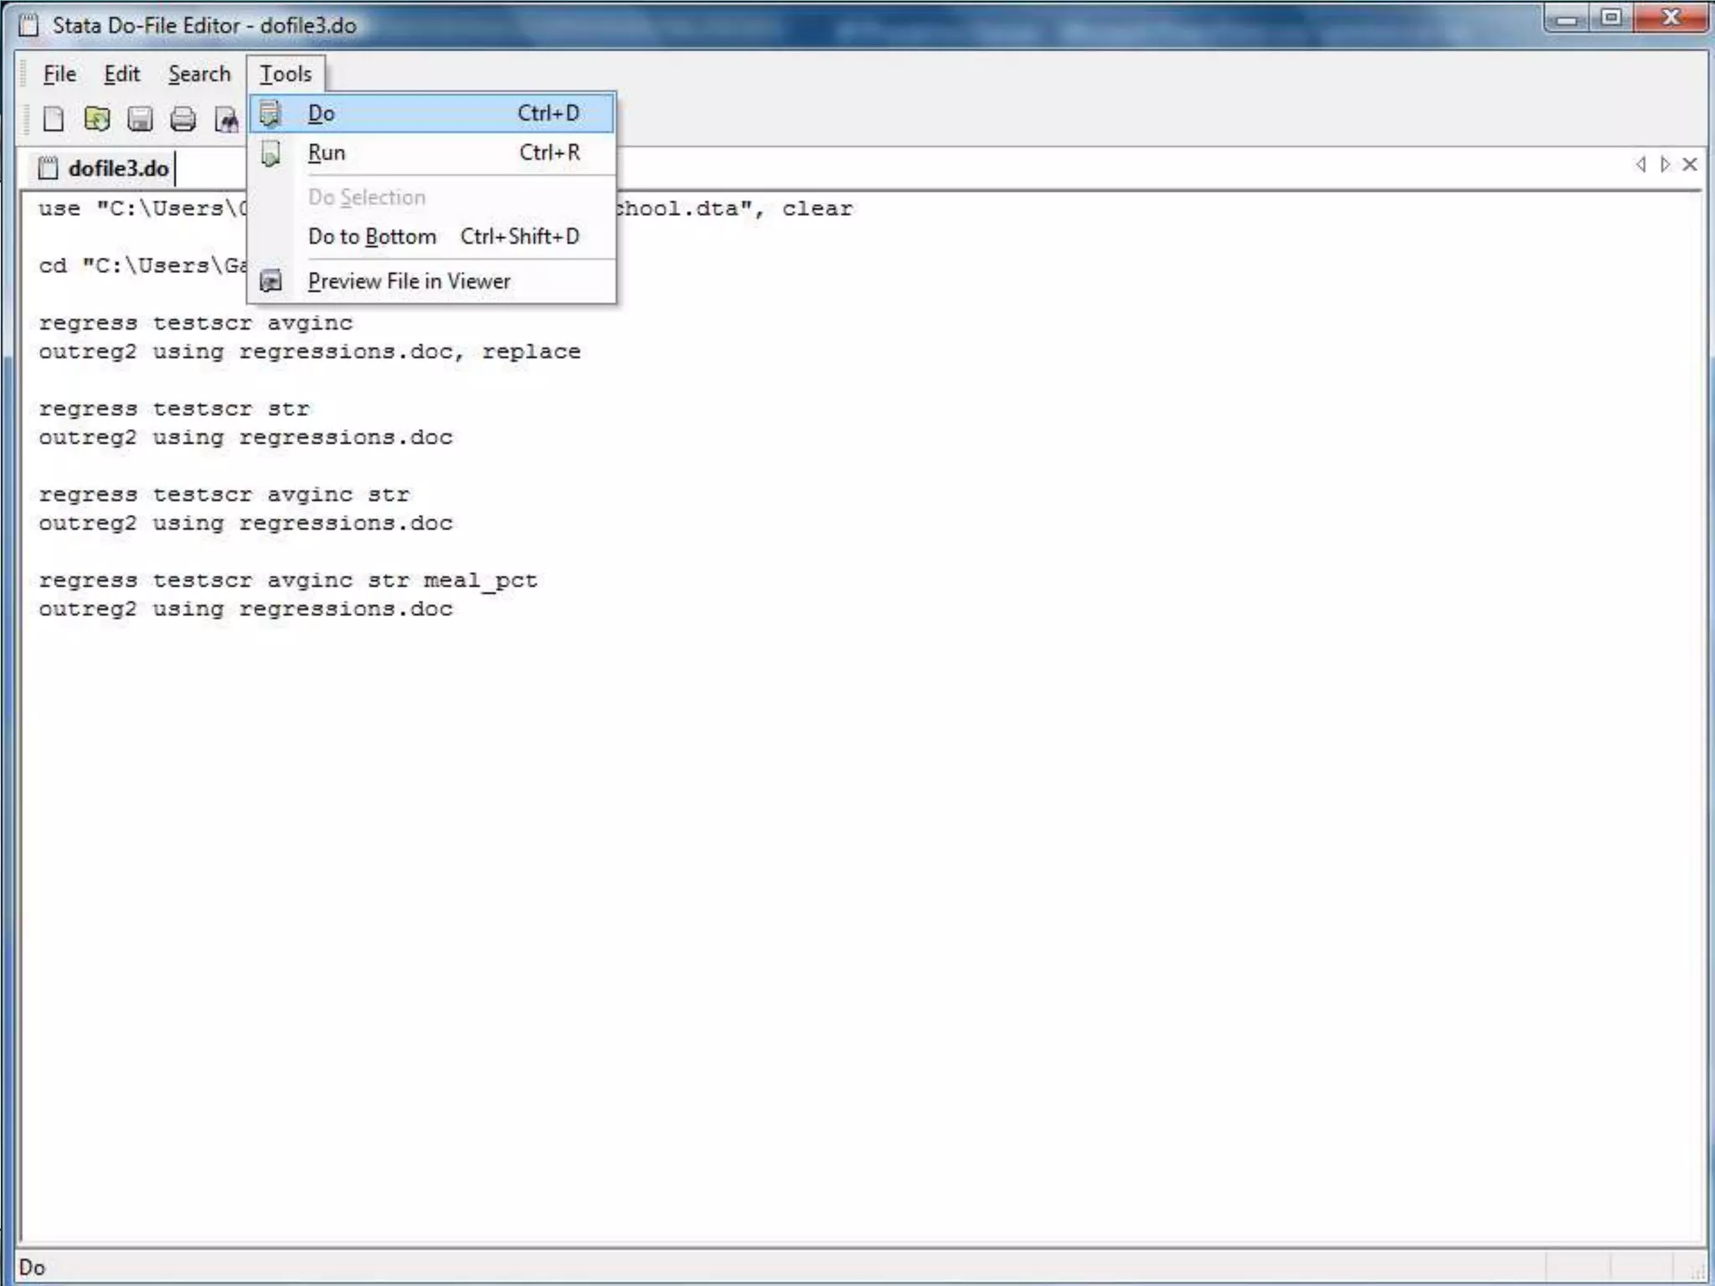
Task: Maximize the Do-File Editor window
Action: tap(1611, 18)
